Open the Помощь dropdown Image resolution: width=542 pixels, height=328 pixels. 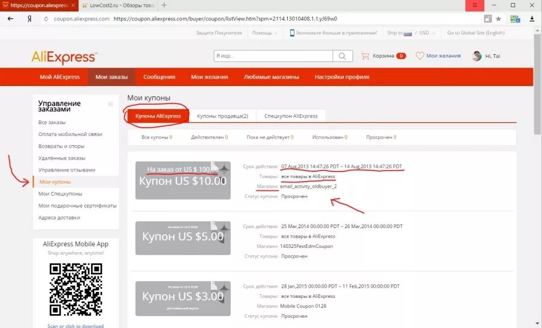pos(264,32)
